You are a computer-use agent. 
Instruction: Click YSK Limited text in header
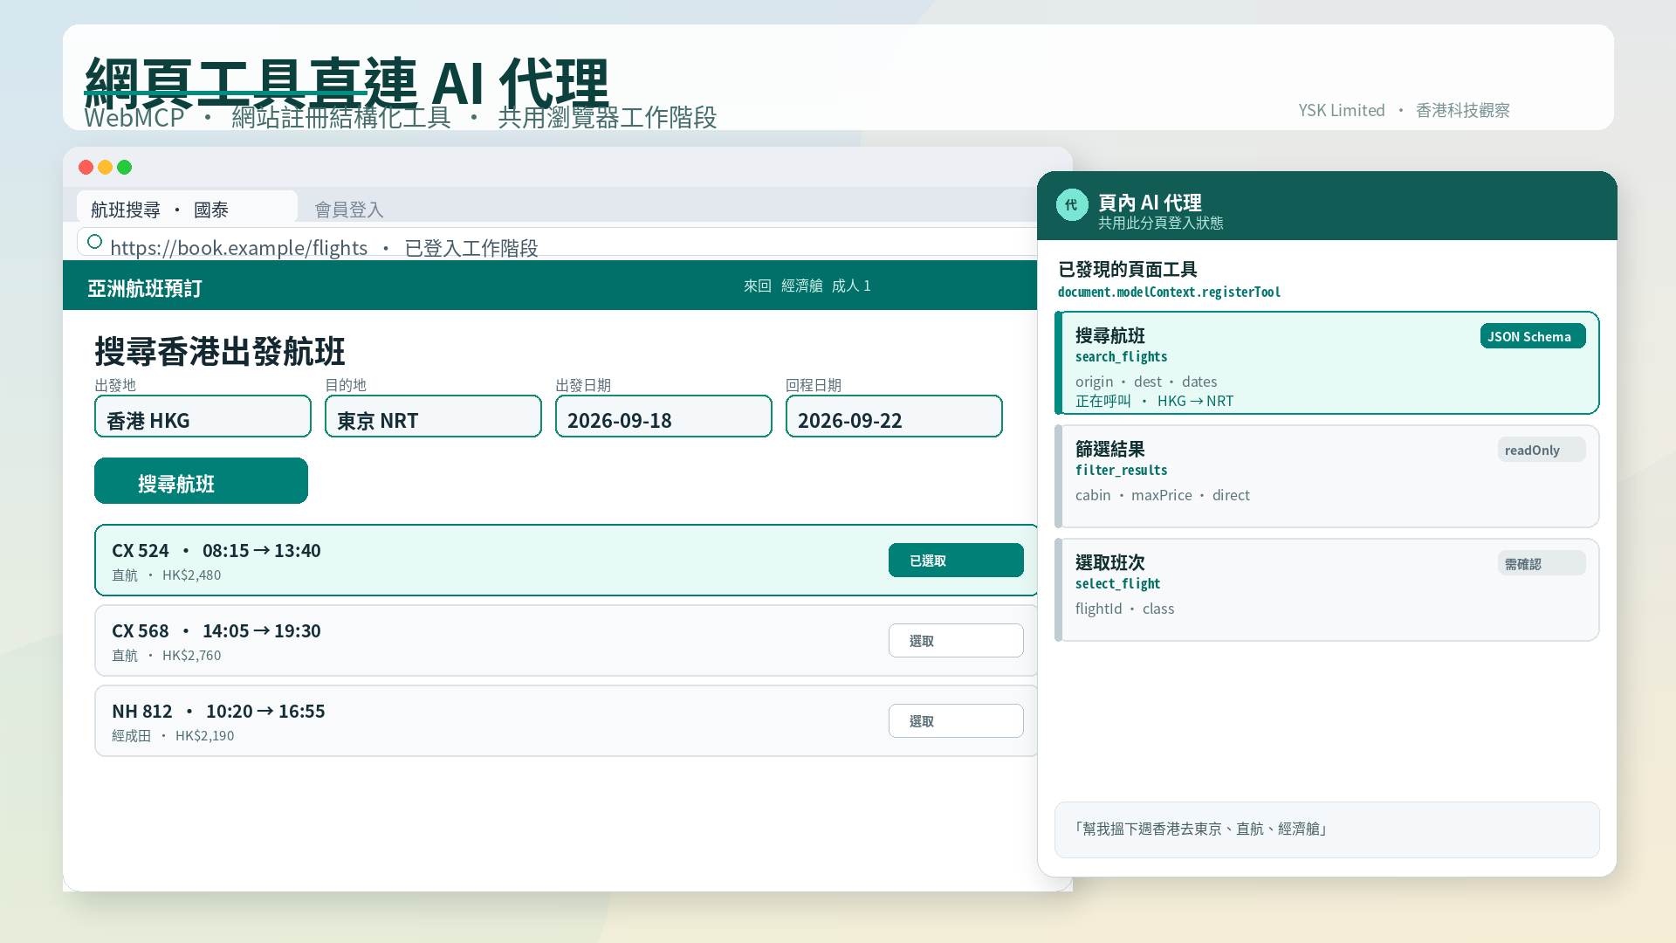pos(1342,110)
